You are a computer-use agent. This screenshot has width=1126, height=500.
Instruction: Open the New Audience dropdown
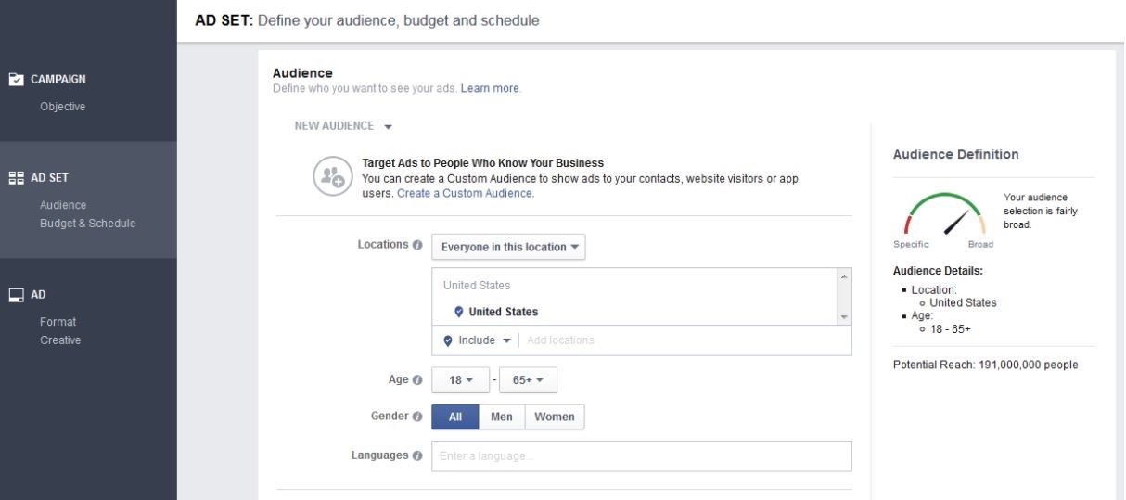tap(344, 126)
